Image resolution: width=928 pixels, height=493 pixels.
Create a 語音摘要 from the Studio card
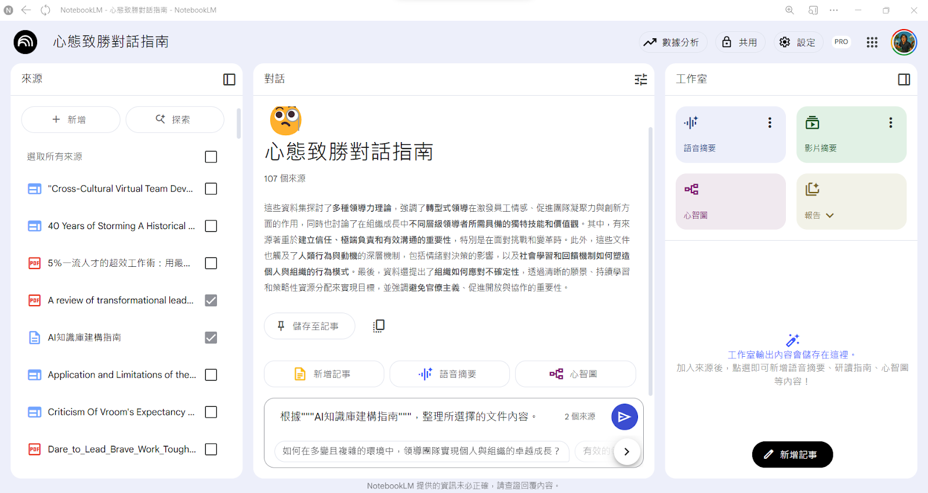click(731, 135)
